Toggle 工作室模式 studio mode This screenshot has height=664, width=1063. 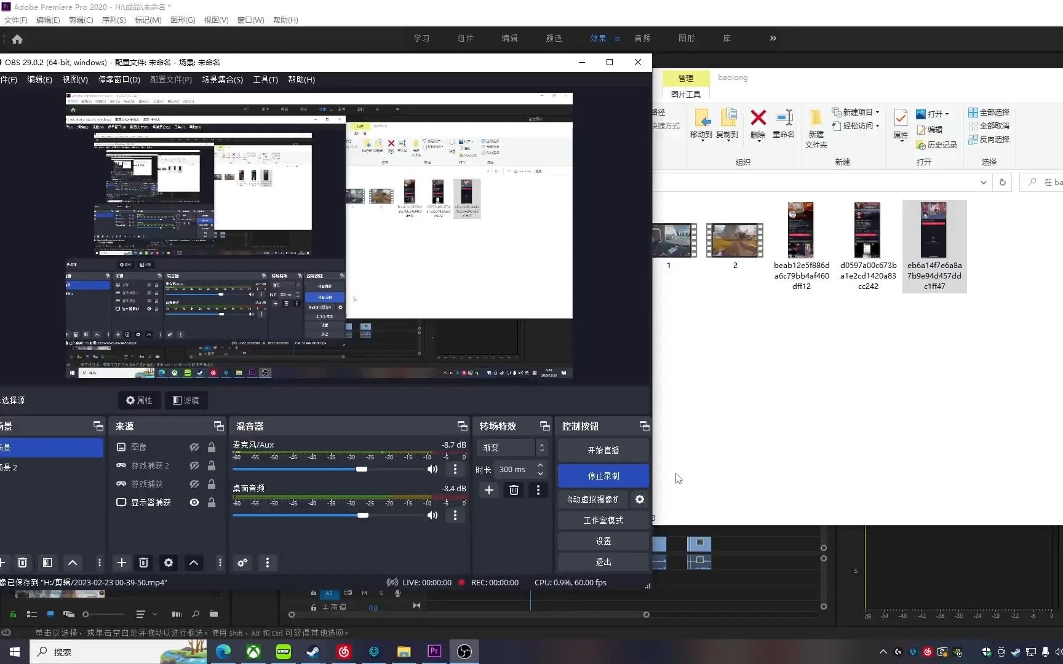[603, 520]
